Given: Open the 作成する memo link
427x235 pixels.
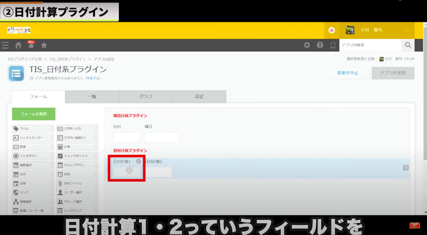Looking at the screenshot, I should pos(93,78).
